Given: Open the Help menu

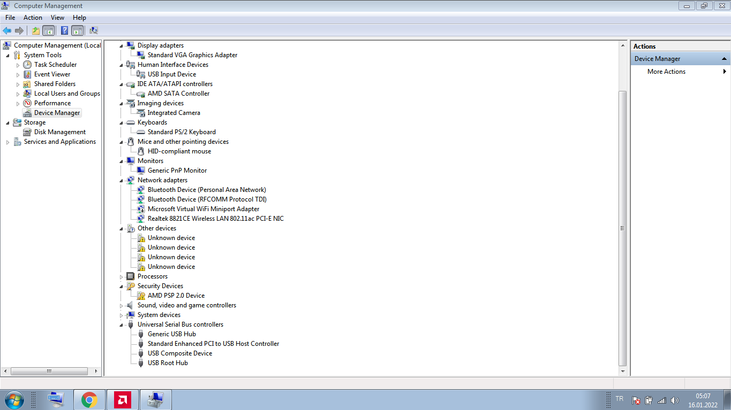Looking at the screenshot, I should (x=79, y=18).
